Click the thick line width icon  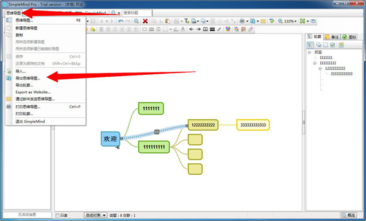(x=212, y=29)
